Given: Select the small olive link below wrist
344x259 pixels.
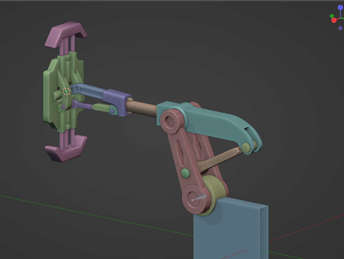Looking at the screenshot, I should (101, 107).
